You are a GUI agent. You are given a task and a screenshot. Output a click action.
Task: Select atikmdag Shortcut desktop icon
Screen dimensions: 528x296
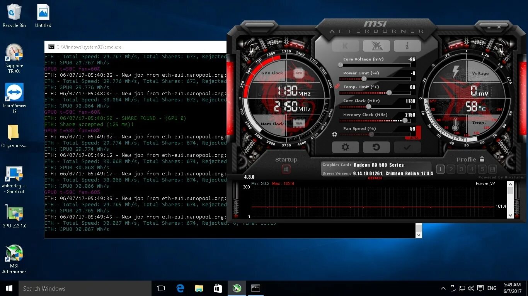click(14, 180)
